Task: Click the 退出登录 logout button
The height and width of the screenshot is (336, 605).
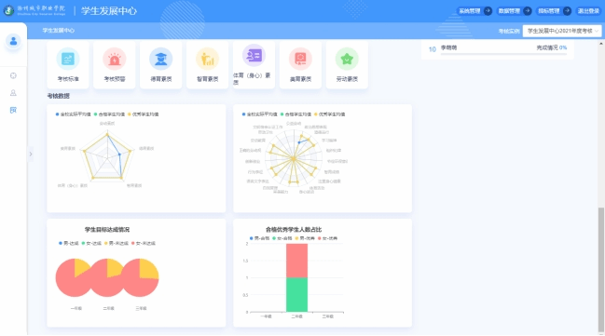Action: (x=588, y=11)
